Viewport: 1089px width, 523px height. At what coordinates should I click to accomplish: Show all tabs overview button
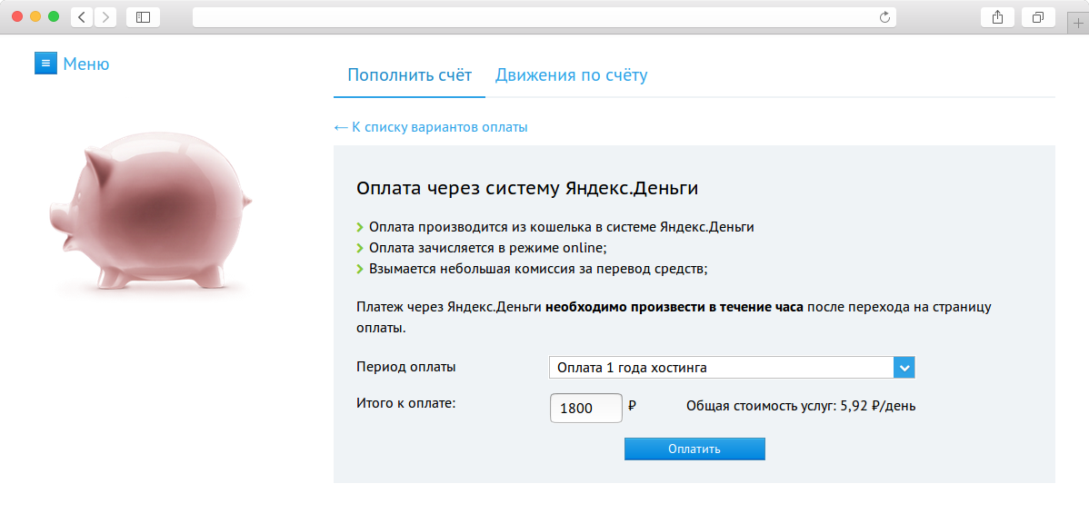click(1038, 17)
